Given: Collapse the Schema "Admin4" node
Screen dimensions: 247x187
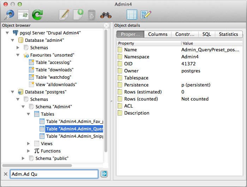Looking at the screenshot, I should coord(23,107).
